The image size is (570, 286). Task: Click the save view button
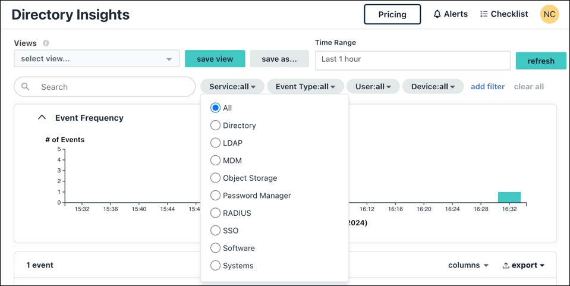point(215,59)
